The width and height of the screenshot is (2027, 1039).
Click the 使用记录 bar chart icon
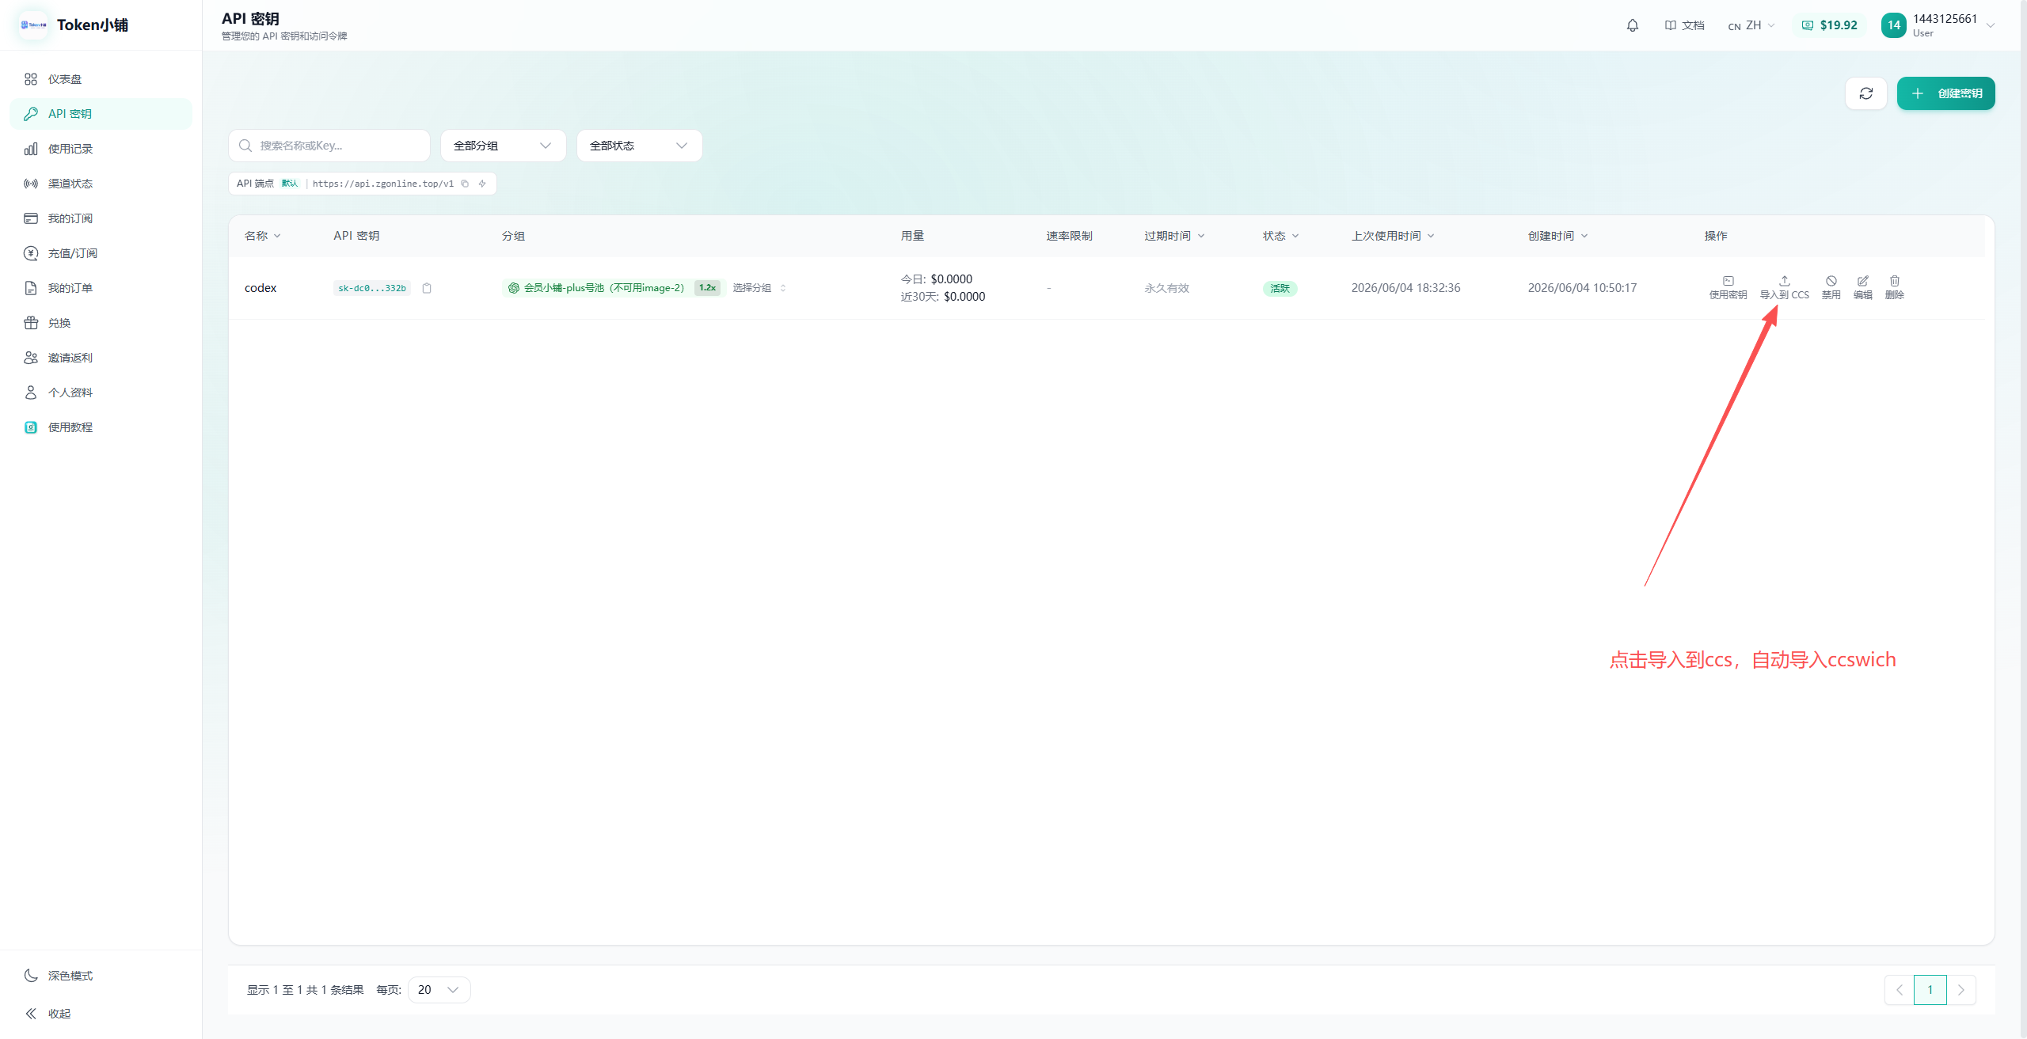[31, 149]
